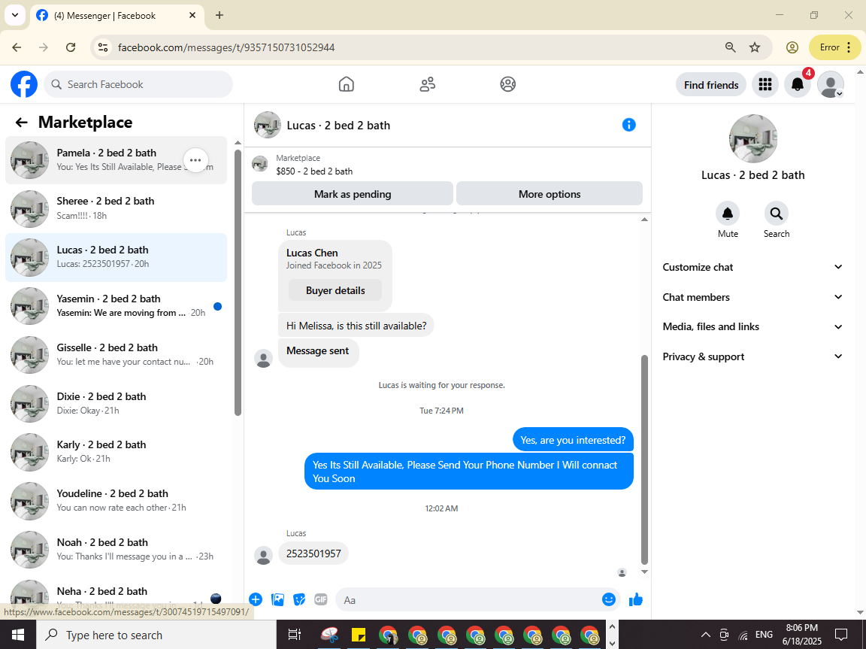Open Noah conversation
866x649 pixels.
tap(116, 549)
